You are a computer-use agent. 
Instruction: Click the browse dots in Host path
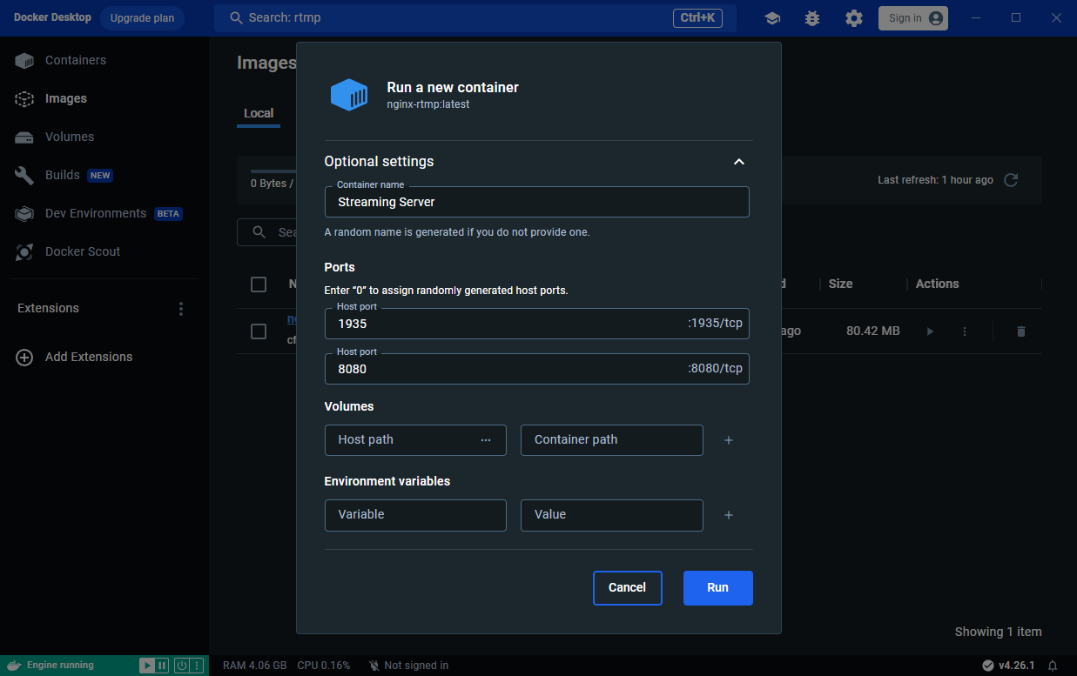point(486,440)
